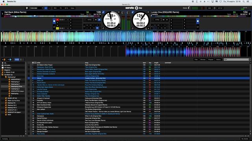Screen dimensions: 252x141
Task: Select cue points tab on deck 1
Action: (x=54, y=21)
